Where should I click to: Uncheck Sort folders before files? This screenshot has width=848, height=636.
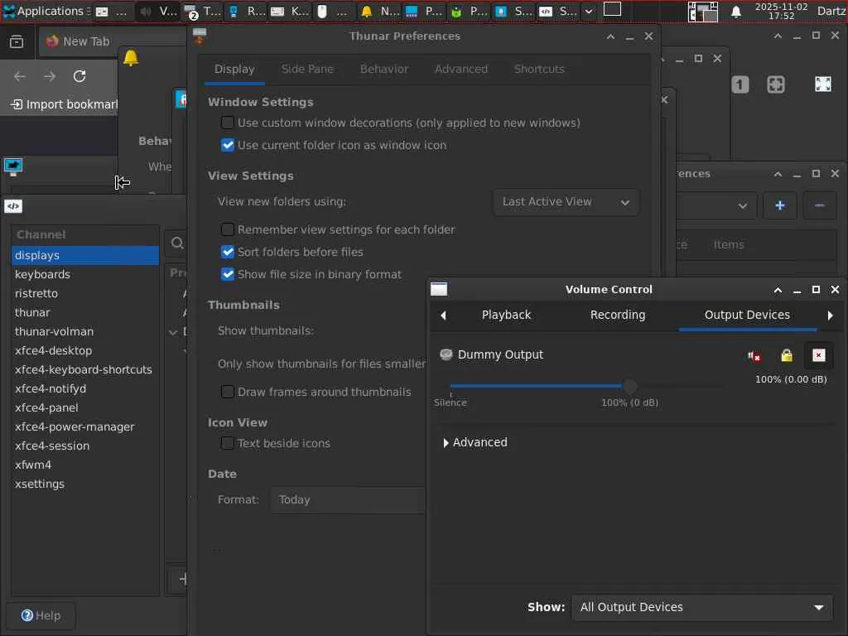click(x=228, y=252)
